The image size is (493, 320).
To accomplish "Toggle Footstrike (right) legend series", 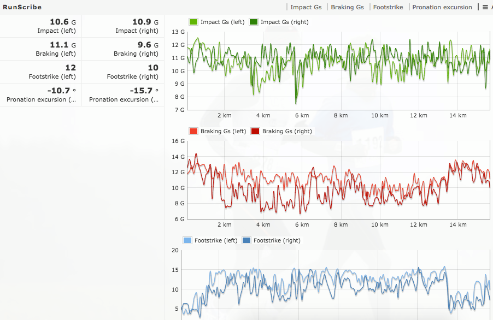I will tap(271, 241).
